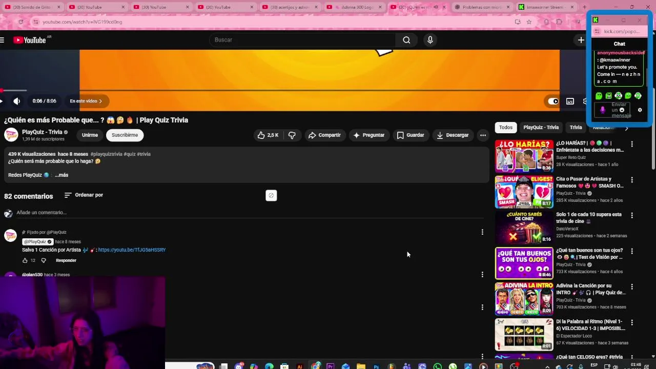Open the Preguntar sparkle button
Screen dimensions: 656x369
pyautogui.click(x=369, y=135)
